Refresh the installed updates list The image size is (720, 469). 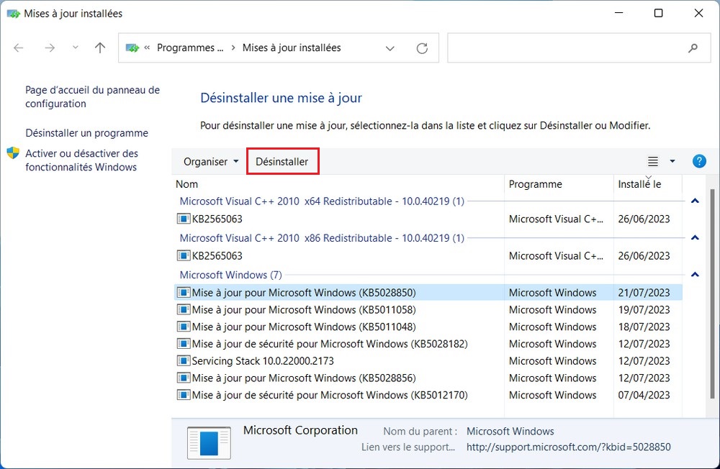click(x=422, y=48)
